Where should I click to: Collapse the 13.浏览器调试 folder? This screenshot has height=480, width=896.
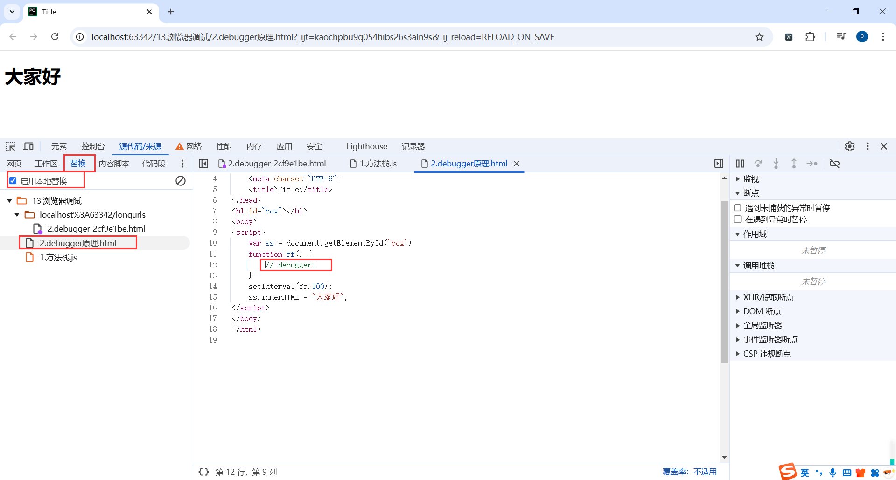[x=9, y=201]
